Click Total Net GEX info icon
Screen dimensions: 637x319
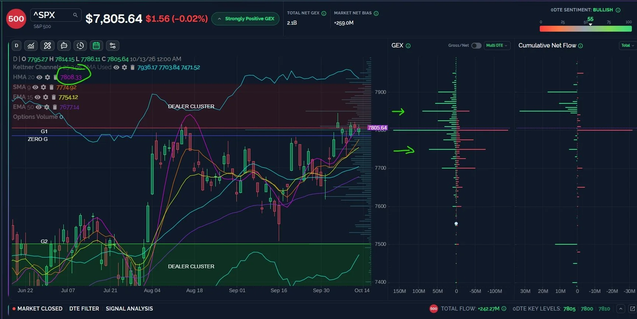coord(324,13)
